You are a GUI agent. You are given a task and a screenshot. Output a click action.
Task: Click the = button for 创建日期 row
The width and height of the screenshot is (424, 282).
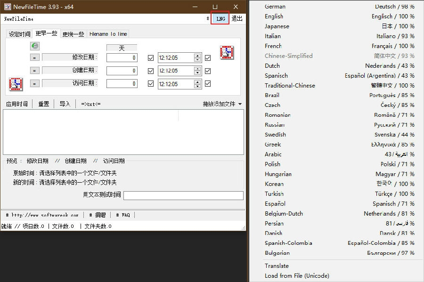pos(34,71)
